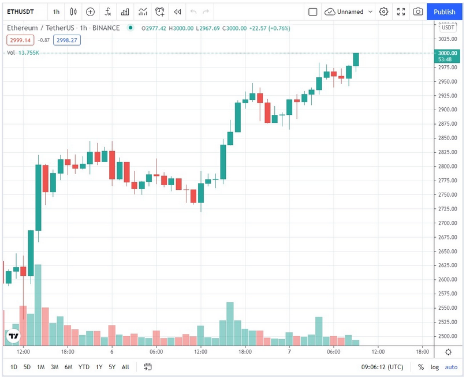This screenshot has height=379, width=466.
Task: Select the YTD date range
Action: [84, 367]
